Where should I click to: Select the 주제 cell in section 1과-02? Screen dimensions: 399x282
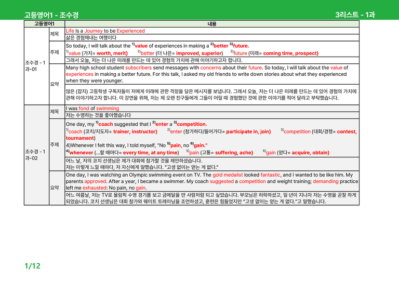pos(57,144)
